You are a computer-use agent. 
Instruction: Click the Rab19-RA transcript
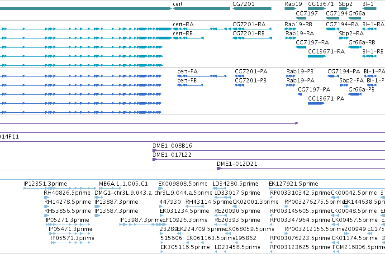(291, 38)
